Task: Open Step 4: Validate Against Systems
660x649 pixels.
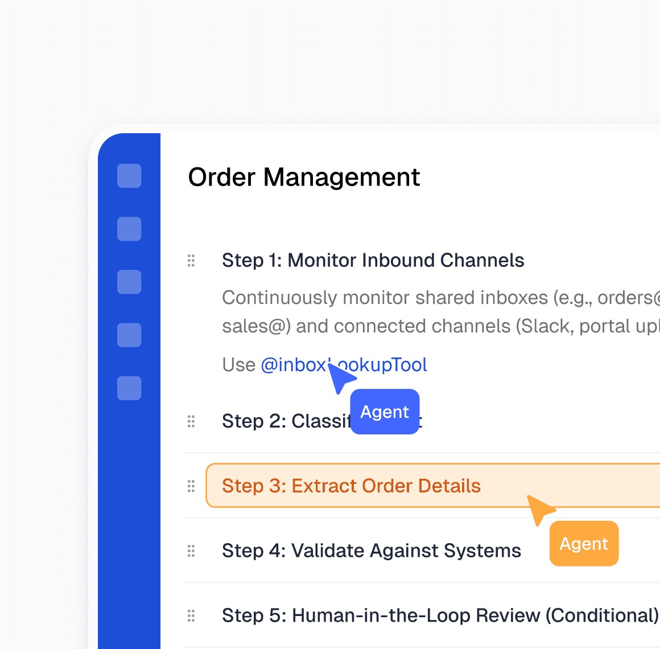Action: point(371,551)
